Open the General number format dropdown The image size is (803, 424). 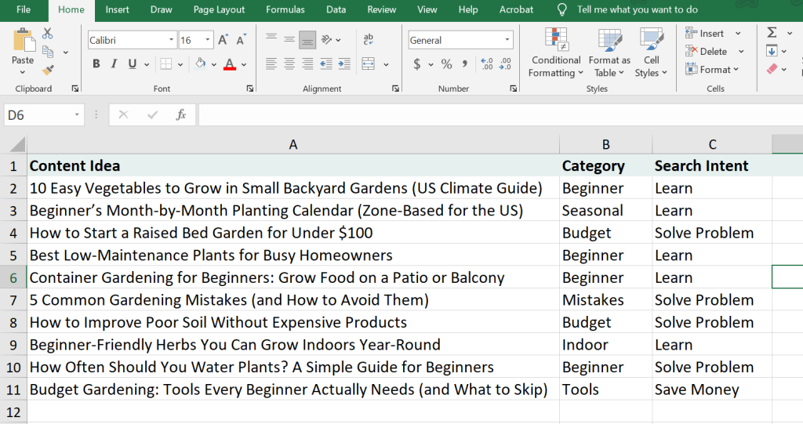click(x=507, y=40)
